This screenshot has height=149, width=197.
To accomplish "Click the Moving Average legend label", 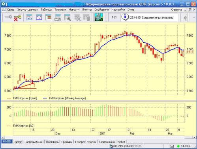I will coord(67,98).
